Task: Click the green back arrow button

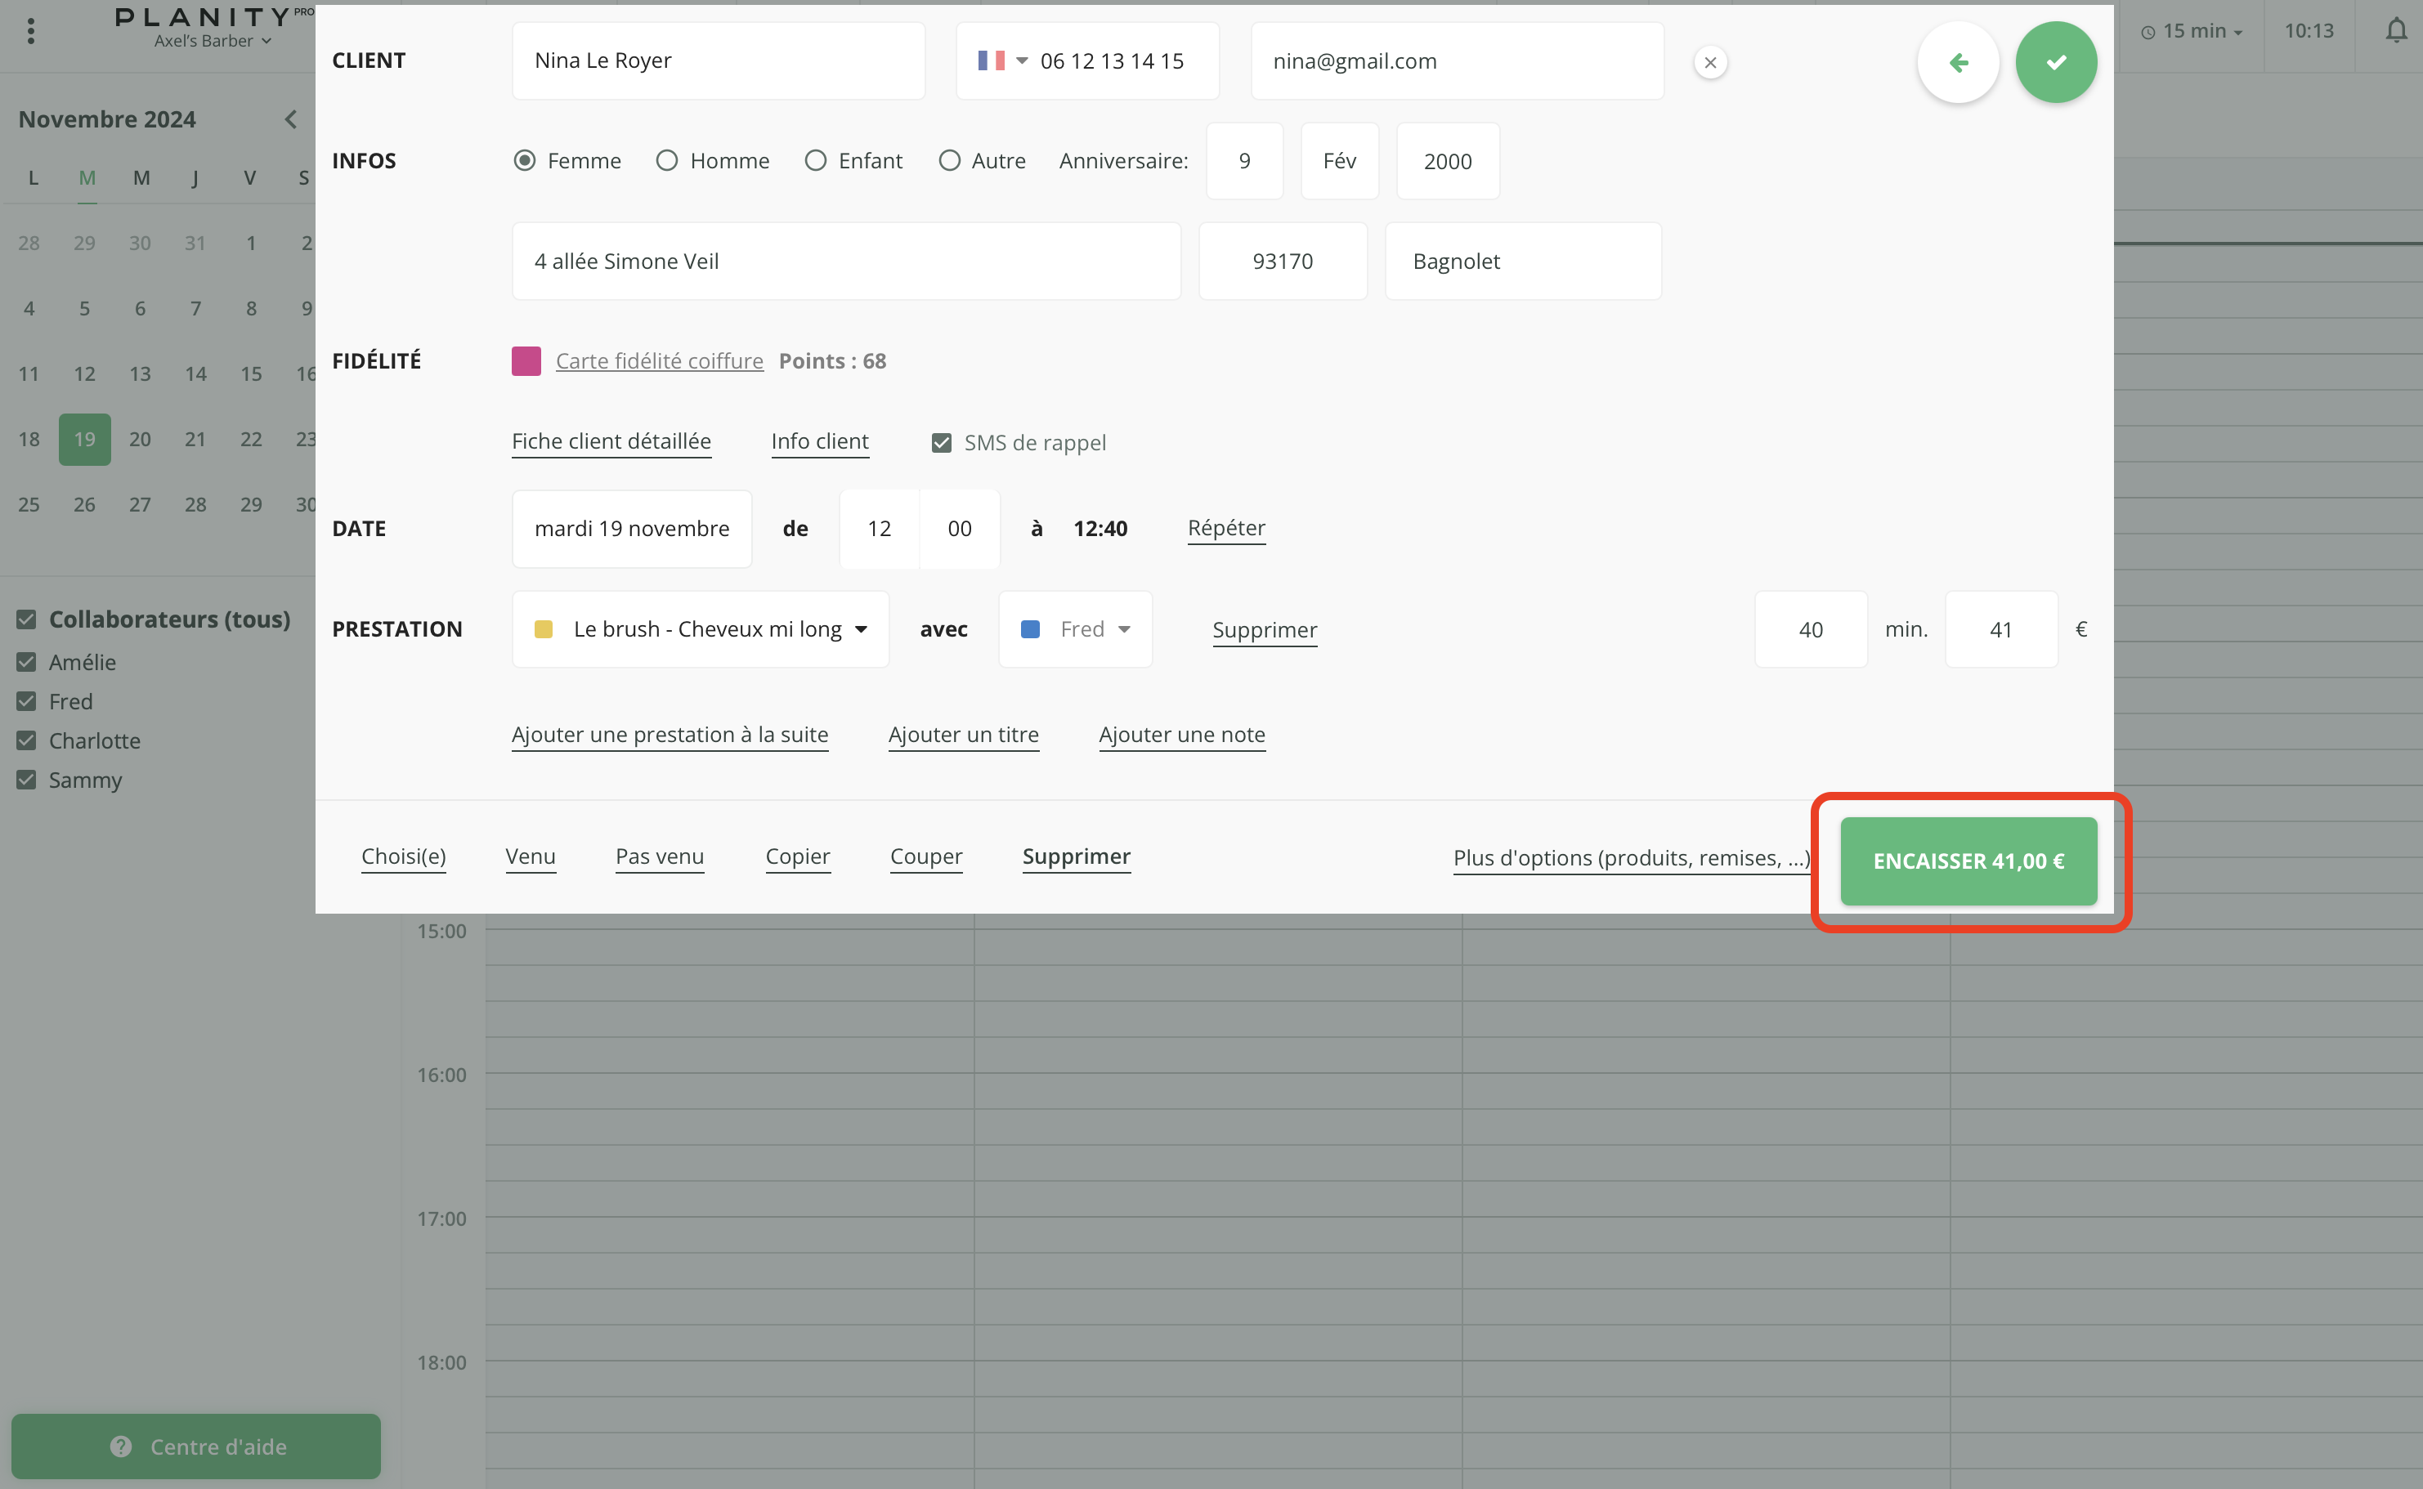Action: click(1958, 62)
